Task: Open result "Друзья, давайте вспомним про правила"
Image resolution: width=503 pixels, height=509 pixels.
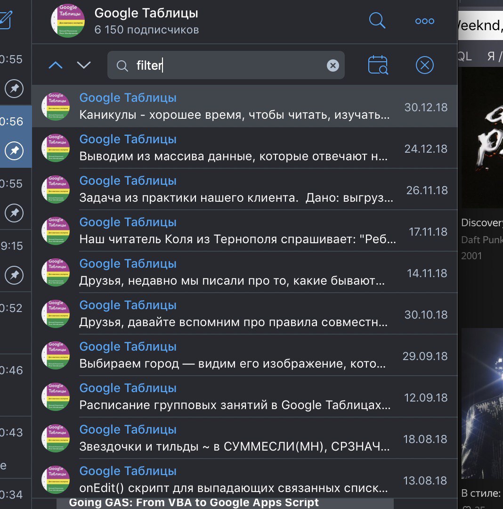Action: [245, 314]
